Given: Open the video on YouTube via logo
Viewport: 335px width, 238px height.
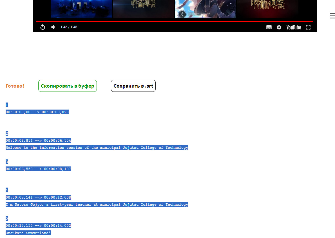Looking at the screenshot, I should pyautogui.click(x=294, y=27).
